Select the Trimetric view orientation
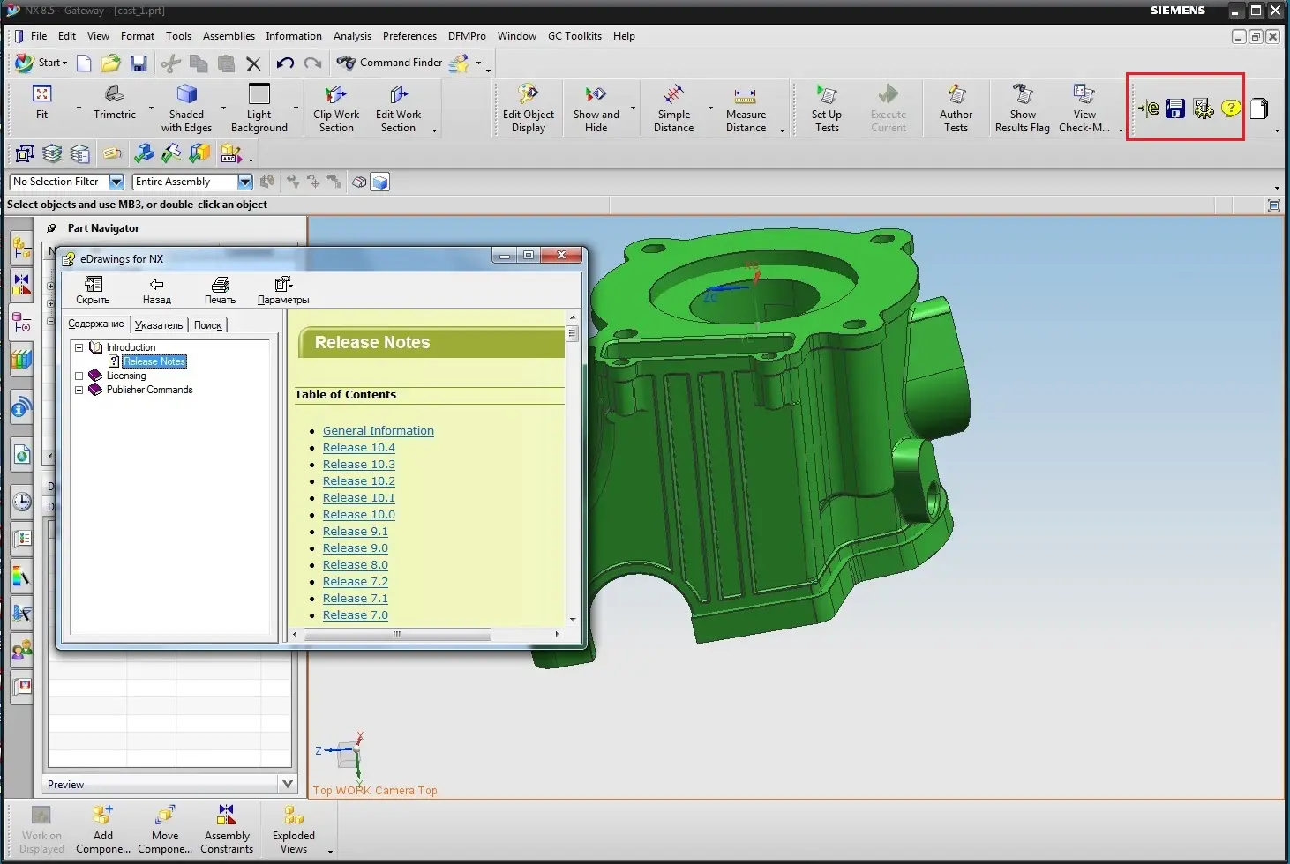The height and width of the screenshot is (864, 1290). point(115,102)
